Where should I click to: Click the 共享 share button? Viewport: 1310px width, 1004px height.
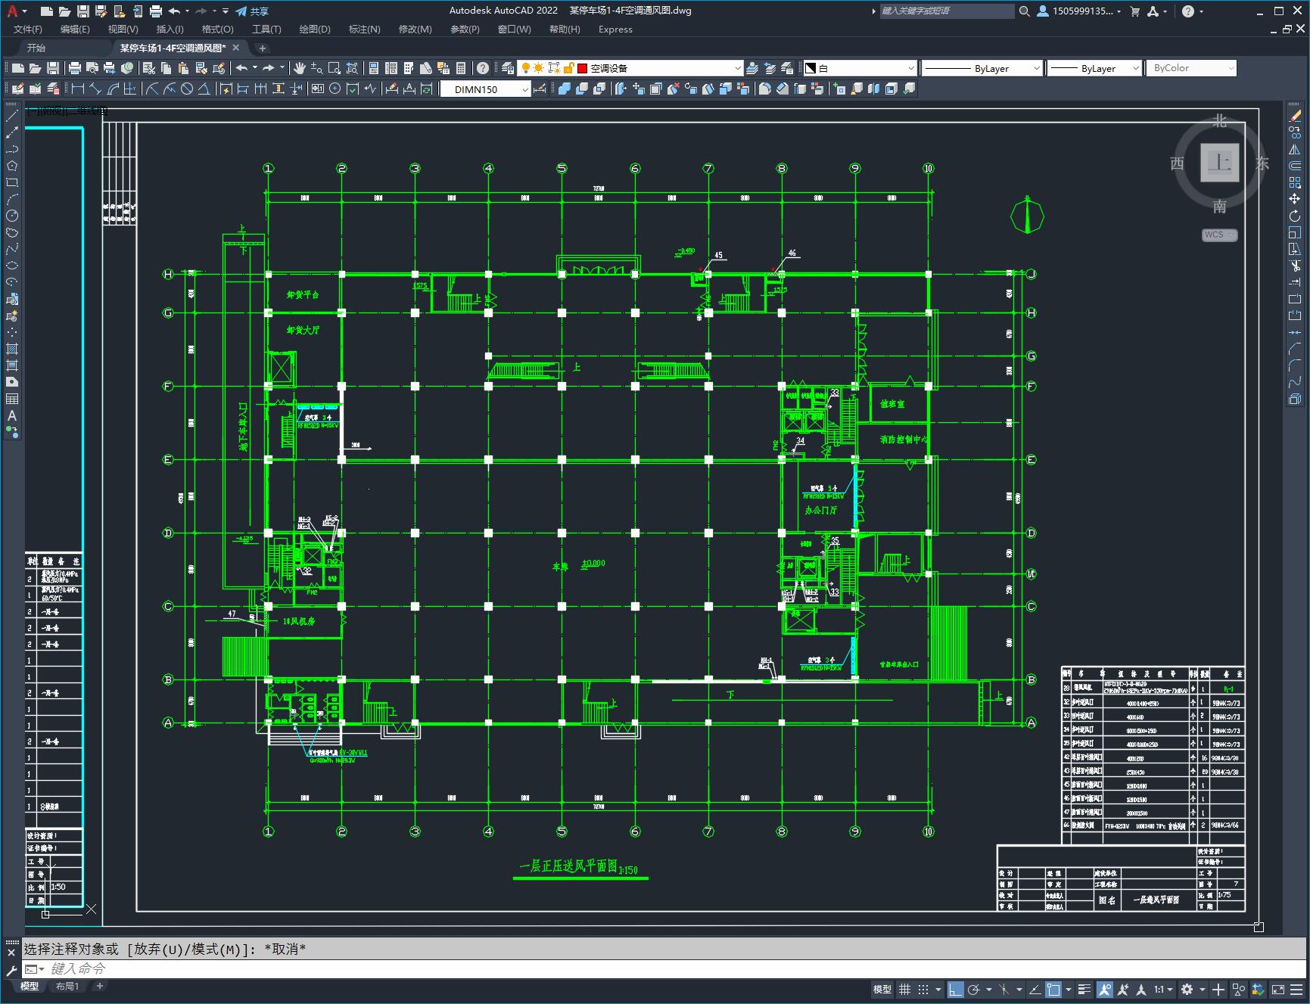(252, 11)
